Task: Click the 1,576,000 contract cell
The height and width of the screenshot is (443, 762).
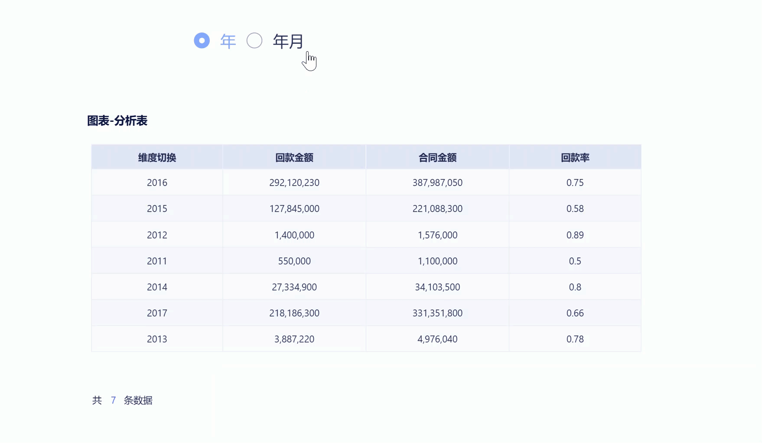Action: pyautogui.click(x=437, y=235)
